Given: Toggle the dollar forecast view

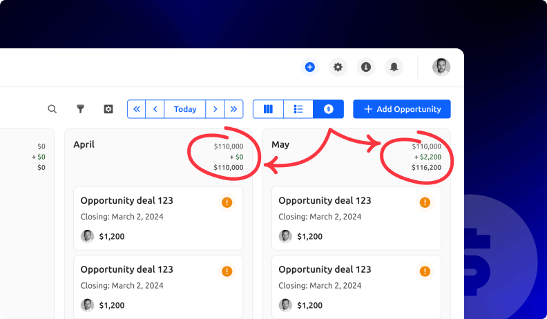Looking at the screenshot, I should [329, 109].
